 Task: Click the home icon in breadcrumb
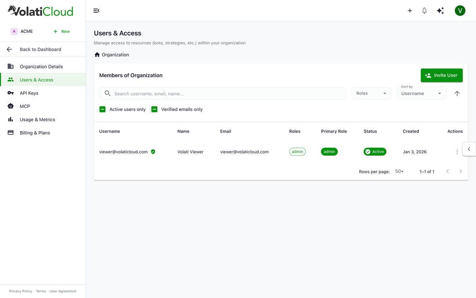pyautogui.click(x=97, y=55)
